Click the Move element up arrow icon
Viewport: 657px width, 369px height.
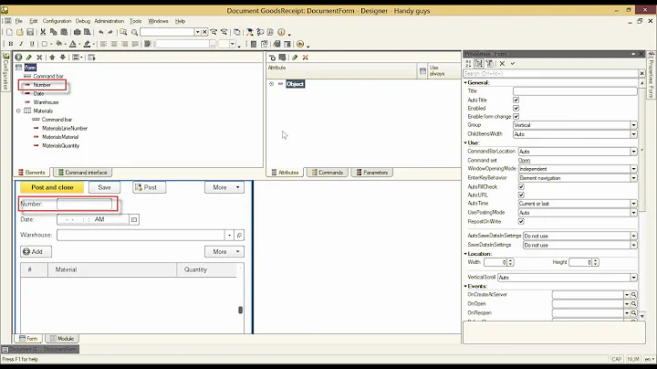coord(52,58)
